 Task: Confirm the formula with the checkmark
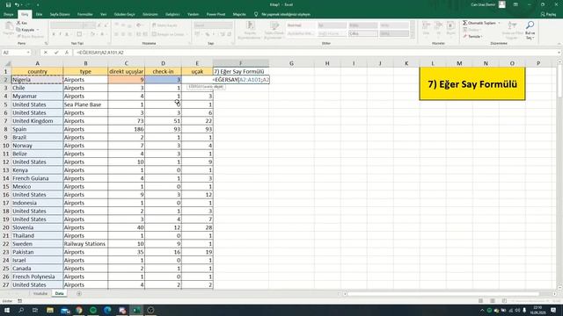point(56,53)
